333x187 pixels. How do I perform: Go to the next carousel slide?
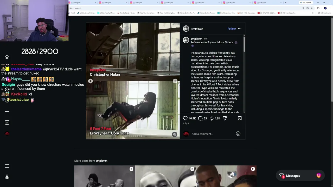click(x=175, y=81)
